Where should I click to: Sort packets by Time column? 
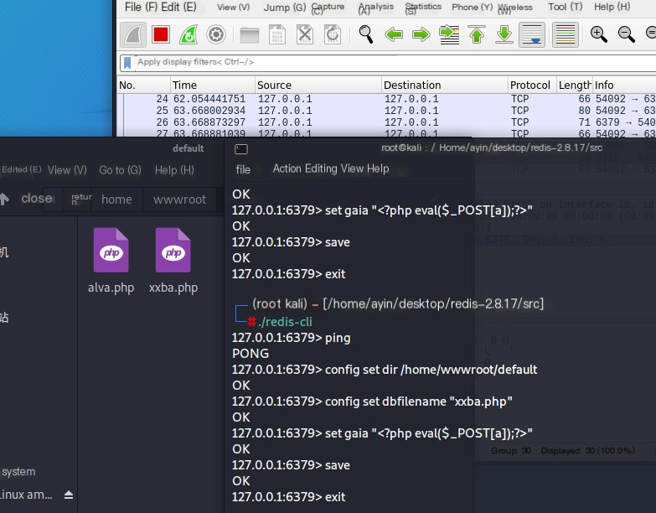(x=213, y=85)
